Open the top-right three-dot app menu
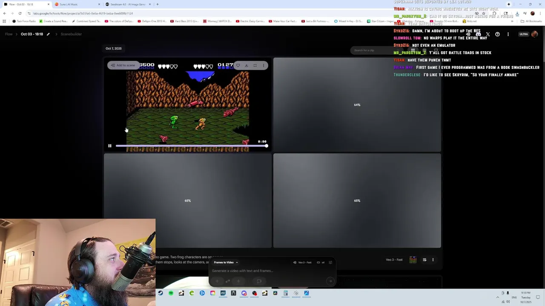Viewport: 545px width, 306px height. coord(508,34)
